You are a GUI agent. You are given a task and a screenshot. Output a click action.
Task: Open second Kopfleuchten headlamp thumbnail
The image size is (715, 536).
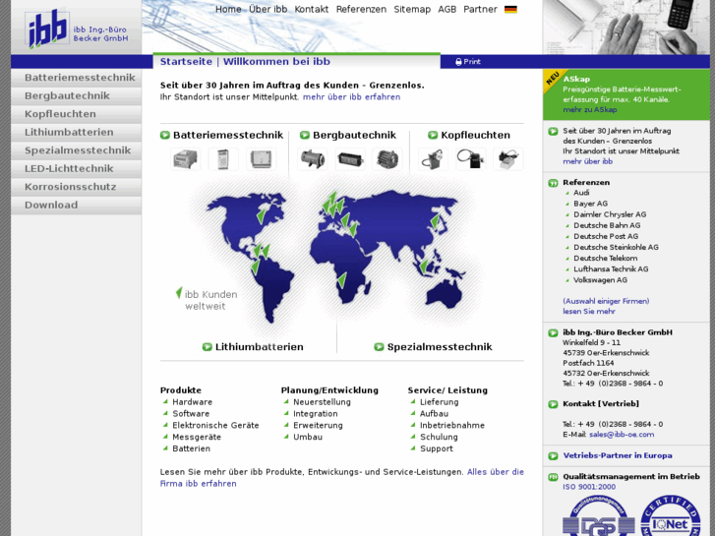tap(470, 159)
